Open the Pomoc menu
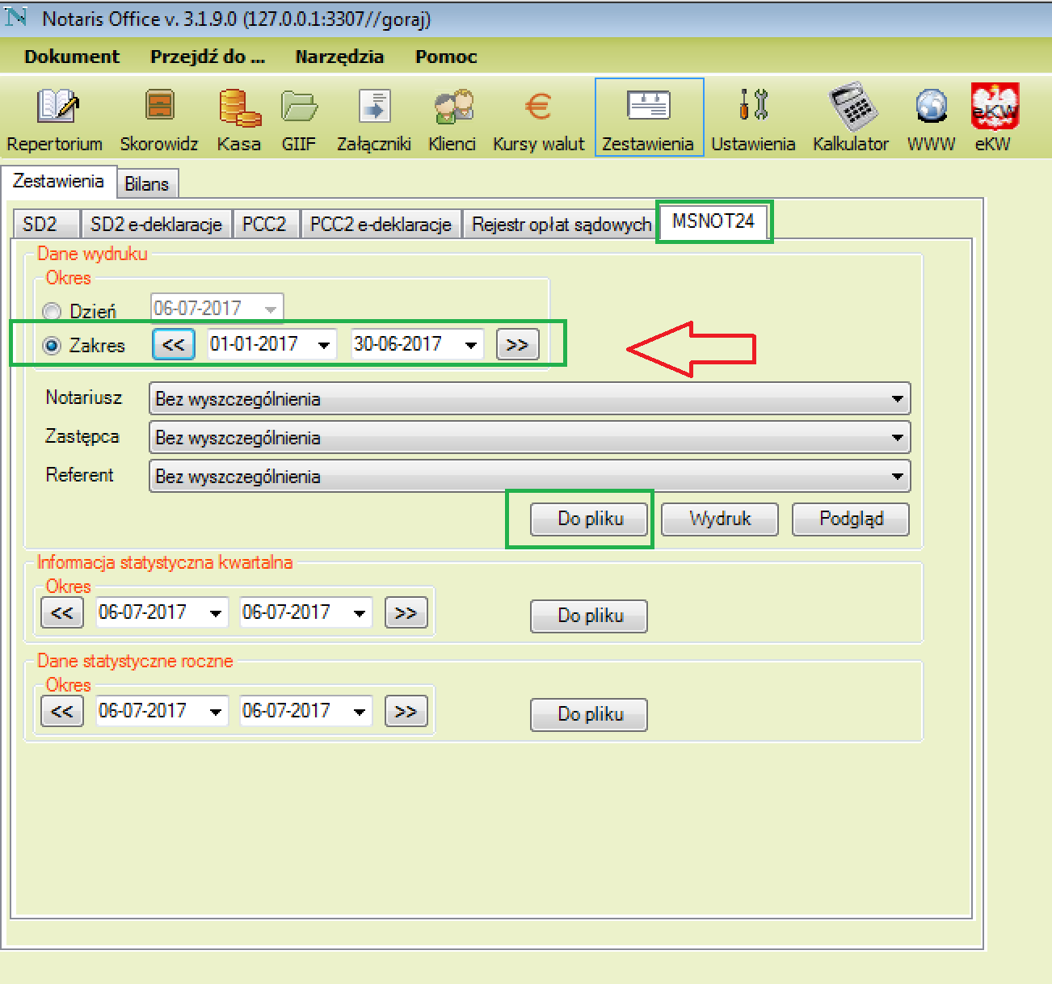1052x984 pixels. click(x=446, y=57)
